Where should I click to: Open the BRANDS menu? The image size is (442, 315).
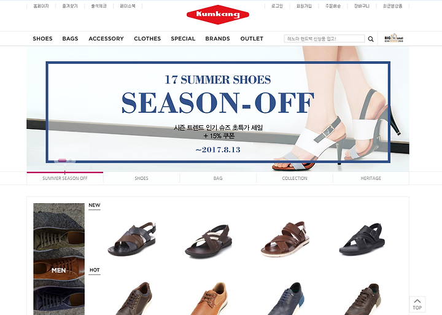click(x=217, y=39)
